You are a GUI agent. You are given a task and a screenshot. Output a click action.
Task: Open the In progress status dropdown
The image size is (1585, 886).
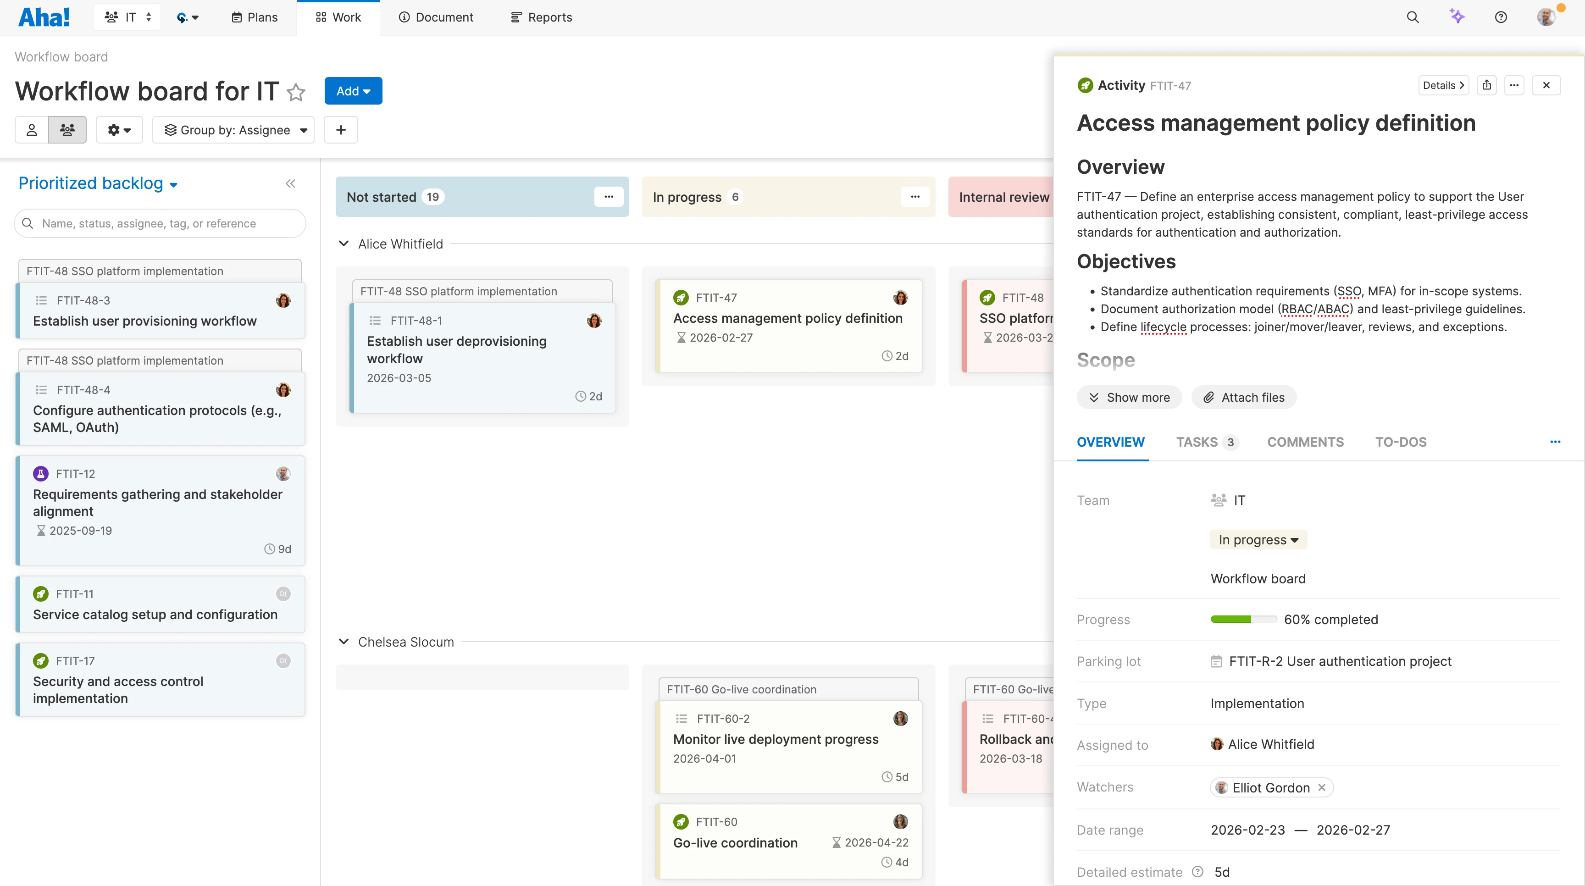pyautogui.click(x=1258, y=540)
